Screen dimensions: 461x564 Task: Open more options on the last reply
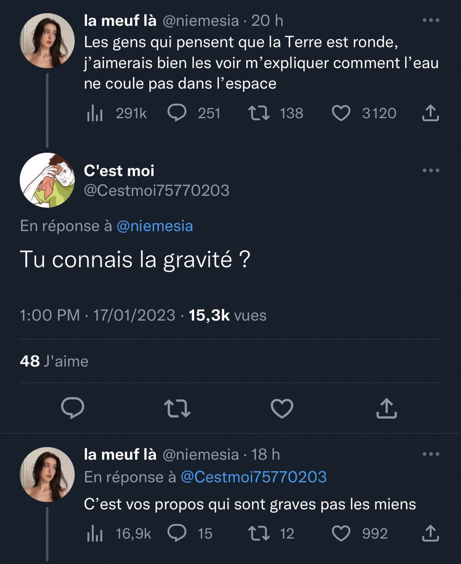431,454
